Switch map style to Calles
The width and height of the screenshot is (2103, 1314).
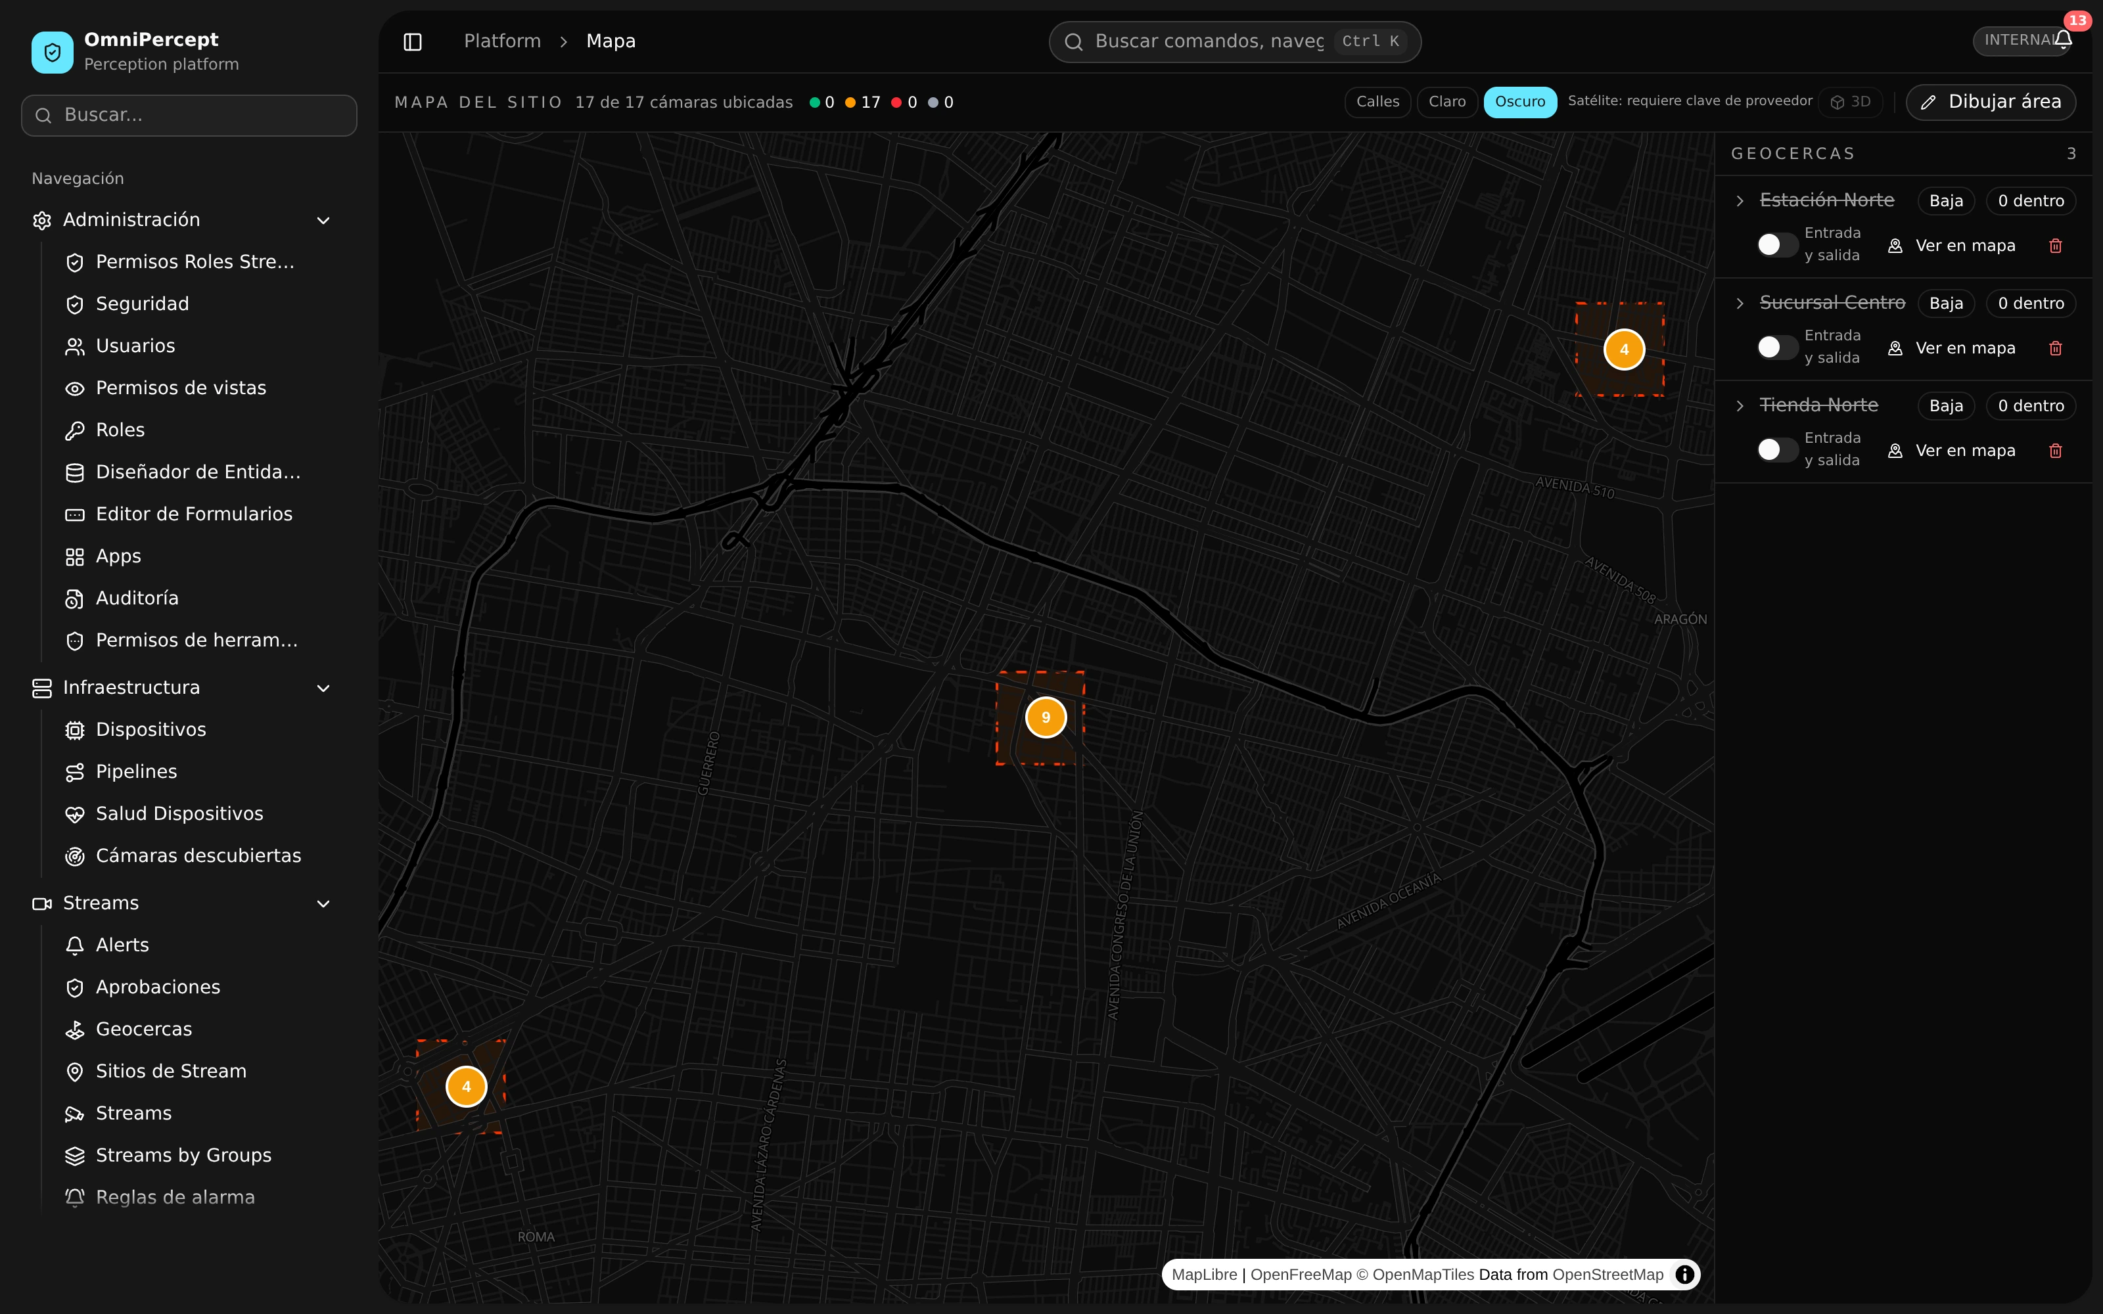coord(1377,102)
